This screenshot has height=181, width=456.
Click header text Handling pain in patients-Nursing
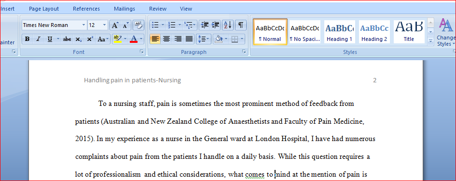(x=132, y=80)
